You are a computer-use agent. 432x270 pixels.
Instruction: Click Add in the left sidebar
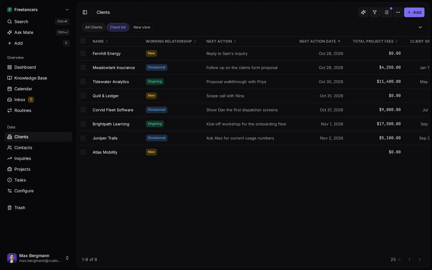tap(38, 43)
